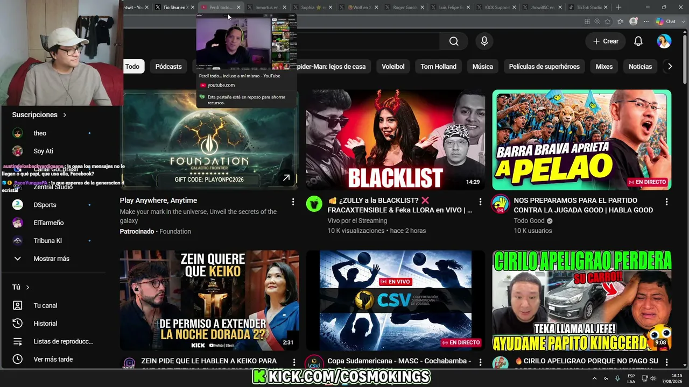
Task: Open options for ZULLY a la BLACKLIST video
Action: point(480,202)
